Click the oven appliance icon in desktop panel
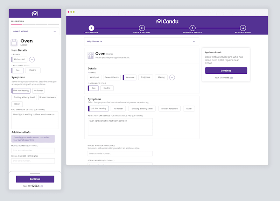 pos(91,55)
